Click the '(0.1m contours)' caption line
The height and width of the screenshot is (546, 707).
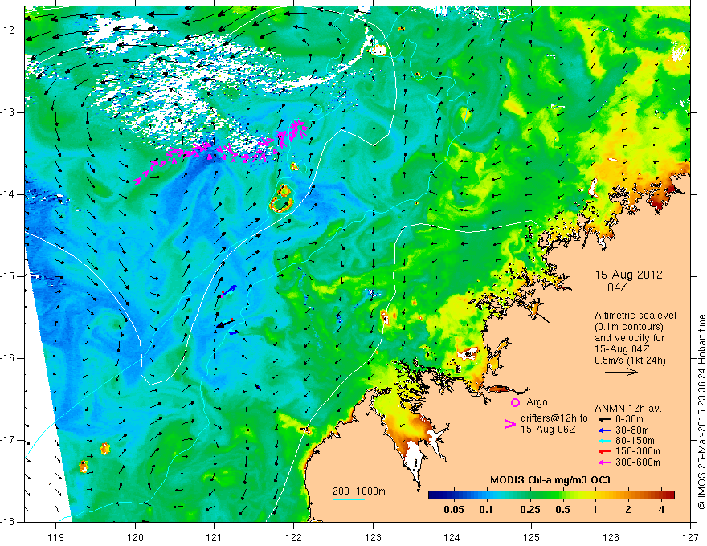(630, 327)
